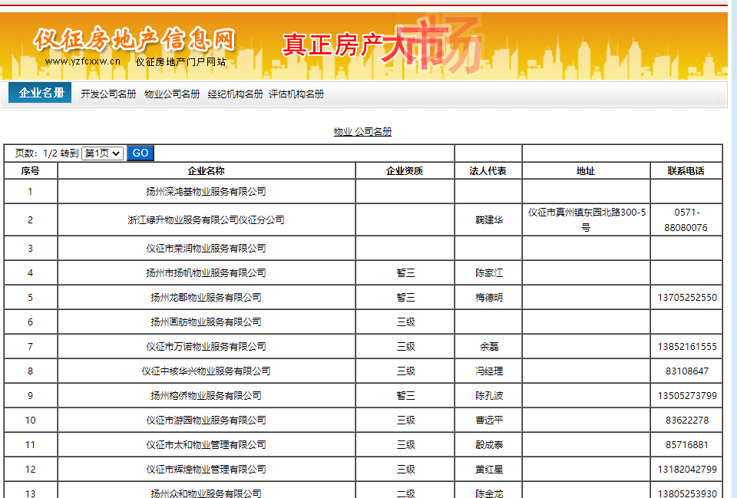Click legal representative 黄红星
Viewport: 737px width, 498px height.
pos(489,470)
